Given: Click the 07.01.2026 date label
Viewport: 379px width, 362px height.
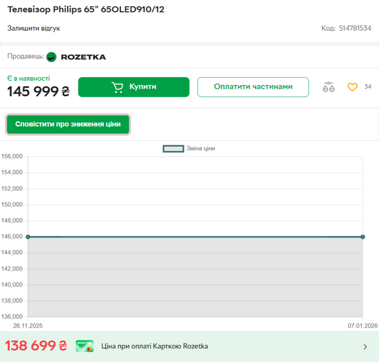Looking at the screenshot, I should (x=362, y=326).
